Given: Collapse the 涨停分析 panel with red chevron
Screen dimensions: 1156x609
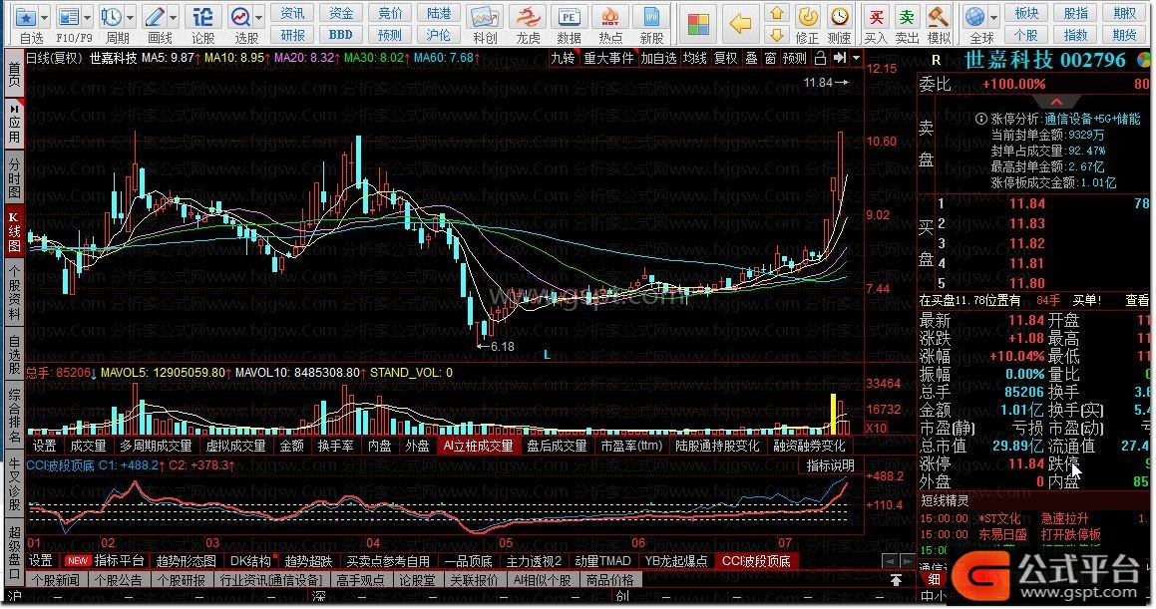Looking at the screenshot, I should [1055, 102].
